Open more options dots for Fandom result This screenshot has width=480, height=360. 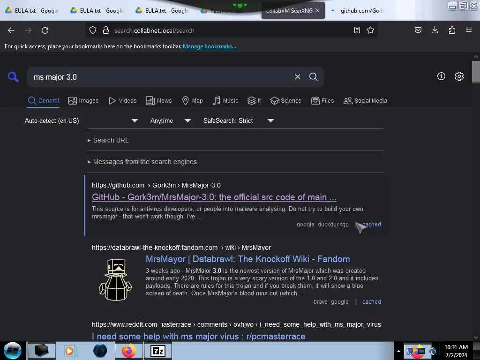click(356, 302)
